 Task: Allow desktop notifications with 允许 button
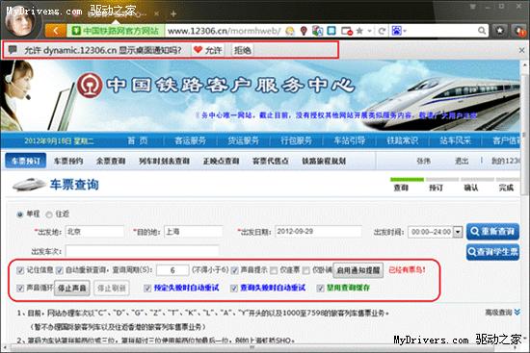(x=207, y=50)
